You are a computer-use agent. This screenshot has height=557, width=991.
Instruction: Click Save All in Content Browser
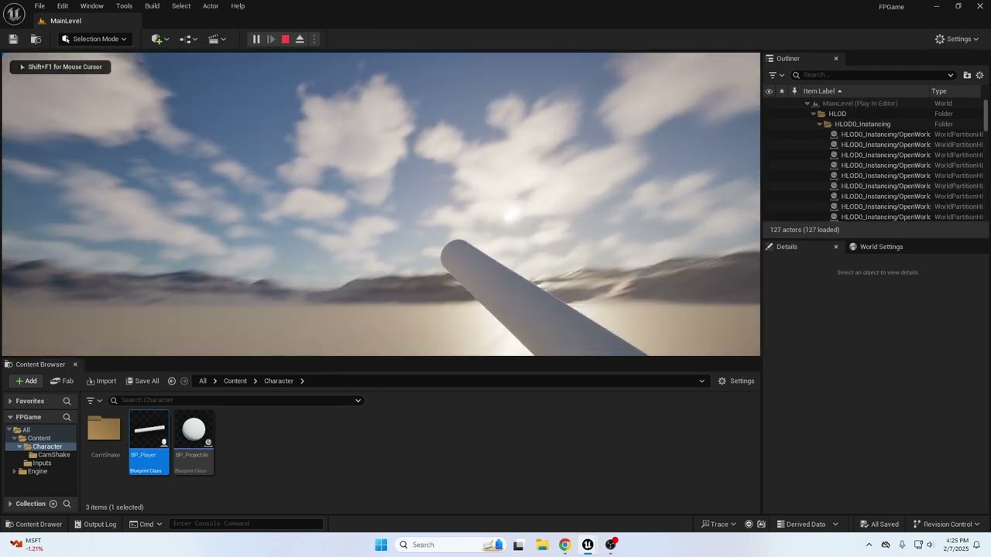pos(142,381)
